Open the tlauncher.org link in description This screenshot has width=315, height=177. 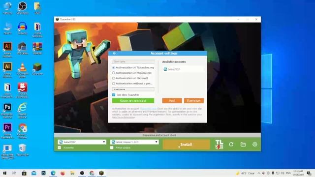pyautogui.click(x=148, y=109)
